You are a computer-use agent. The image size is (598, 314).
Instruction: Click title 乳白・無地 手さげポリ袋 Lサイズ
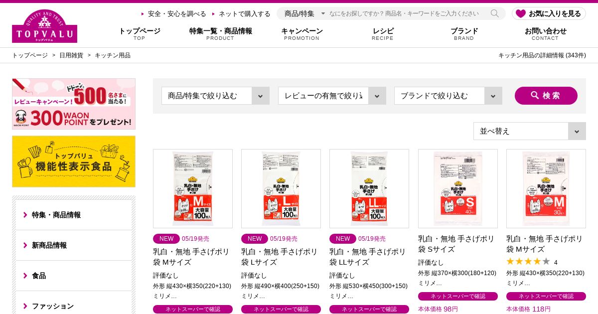pyautogui.click(x=280, y=257)
